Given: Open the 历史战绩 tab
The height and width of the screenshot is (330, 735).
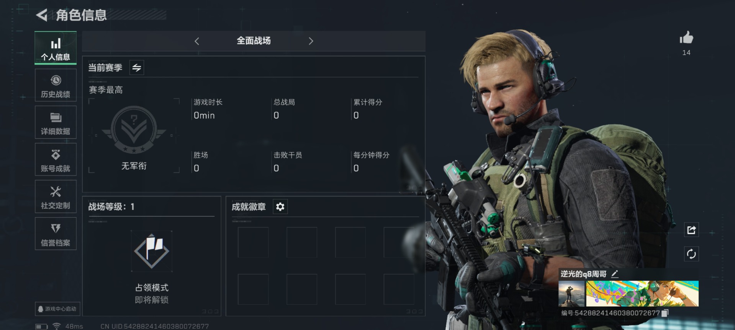Looking at the screenshot, I should (56, 85).
